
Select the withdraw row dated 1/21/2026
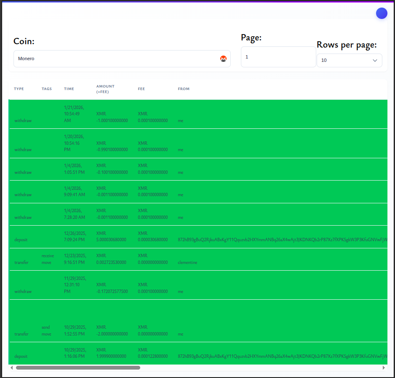pyautogui.click(x=23, y=121)
